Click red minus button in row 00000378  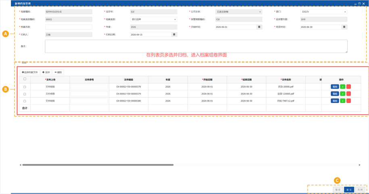[348, 87]
